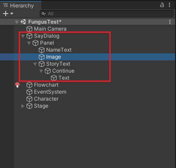The height and width of the screenshot is (168, 176).
Task: Select the Flowchart object
Action: click(x=46, y=85)
